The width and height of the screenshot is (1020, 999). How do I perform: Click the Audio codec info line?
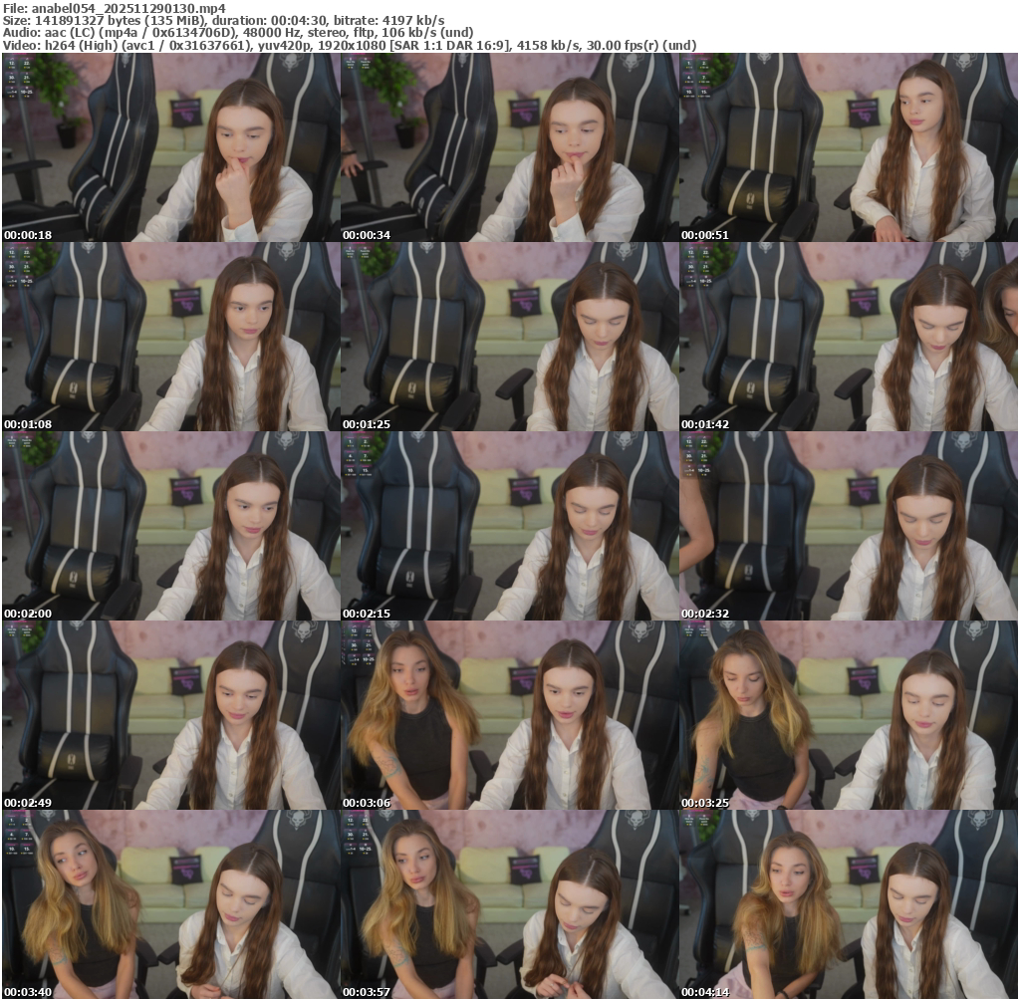[237, 32]
